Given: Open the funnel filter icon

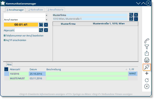Looking at the screenshot, I should tap(147, 47).
